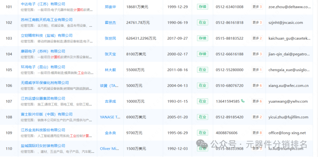Select phone number 0512-63401008
Image resolution: width=318 pixels, height=157 pixels.
230,7
